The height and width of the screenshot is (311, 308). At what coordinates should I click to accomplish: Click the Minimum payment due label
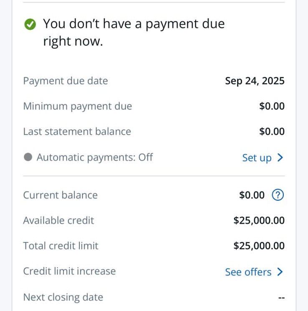coord(78,106)
